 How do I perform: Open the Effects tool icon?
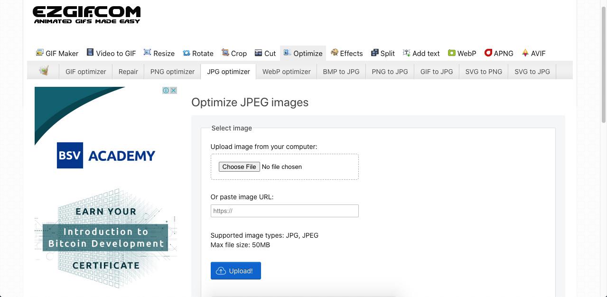coord(335,53)
